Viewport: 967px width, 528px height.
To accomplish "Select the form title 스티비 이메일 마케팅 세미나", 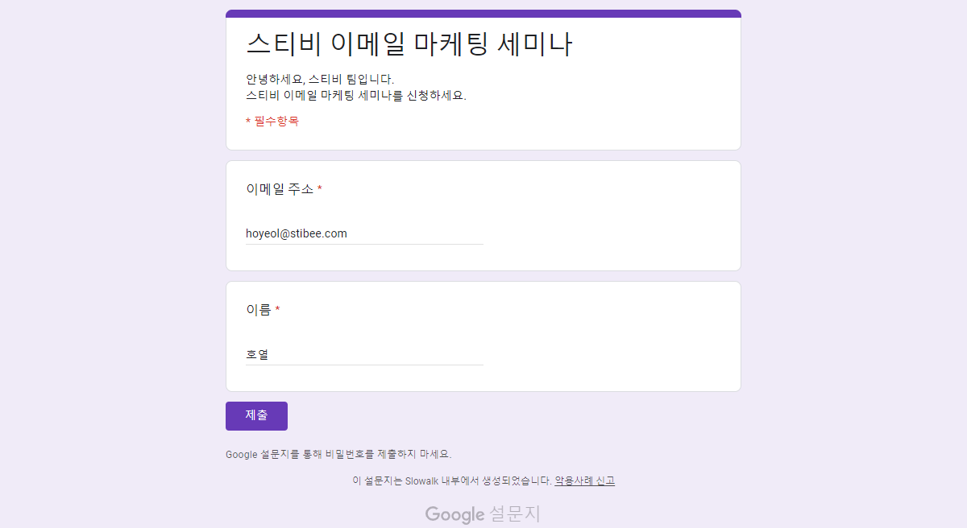I will [409, 44].
